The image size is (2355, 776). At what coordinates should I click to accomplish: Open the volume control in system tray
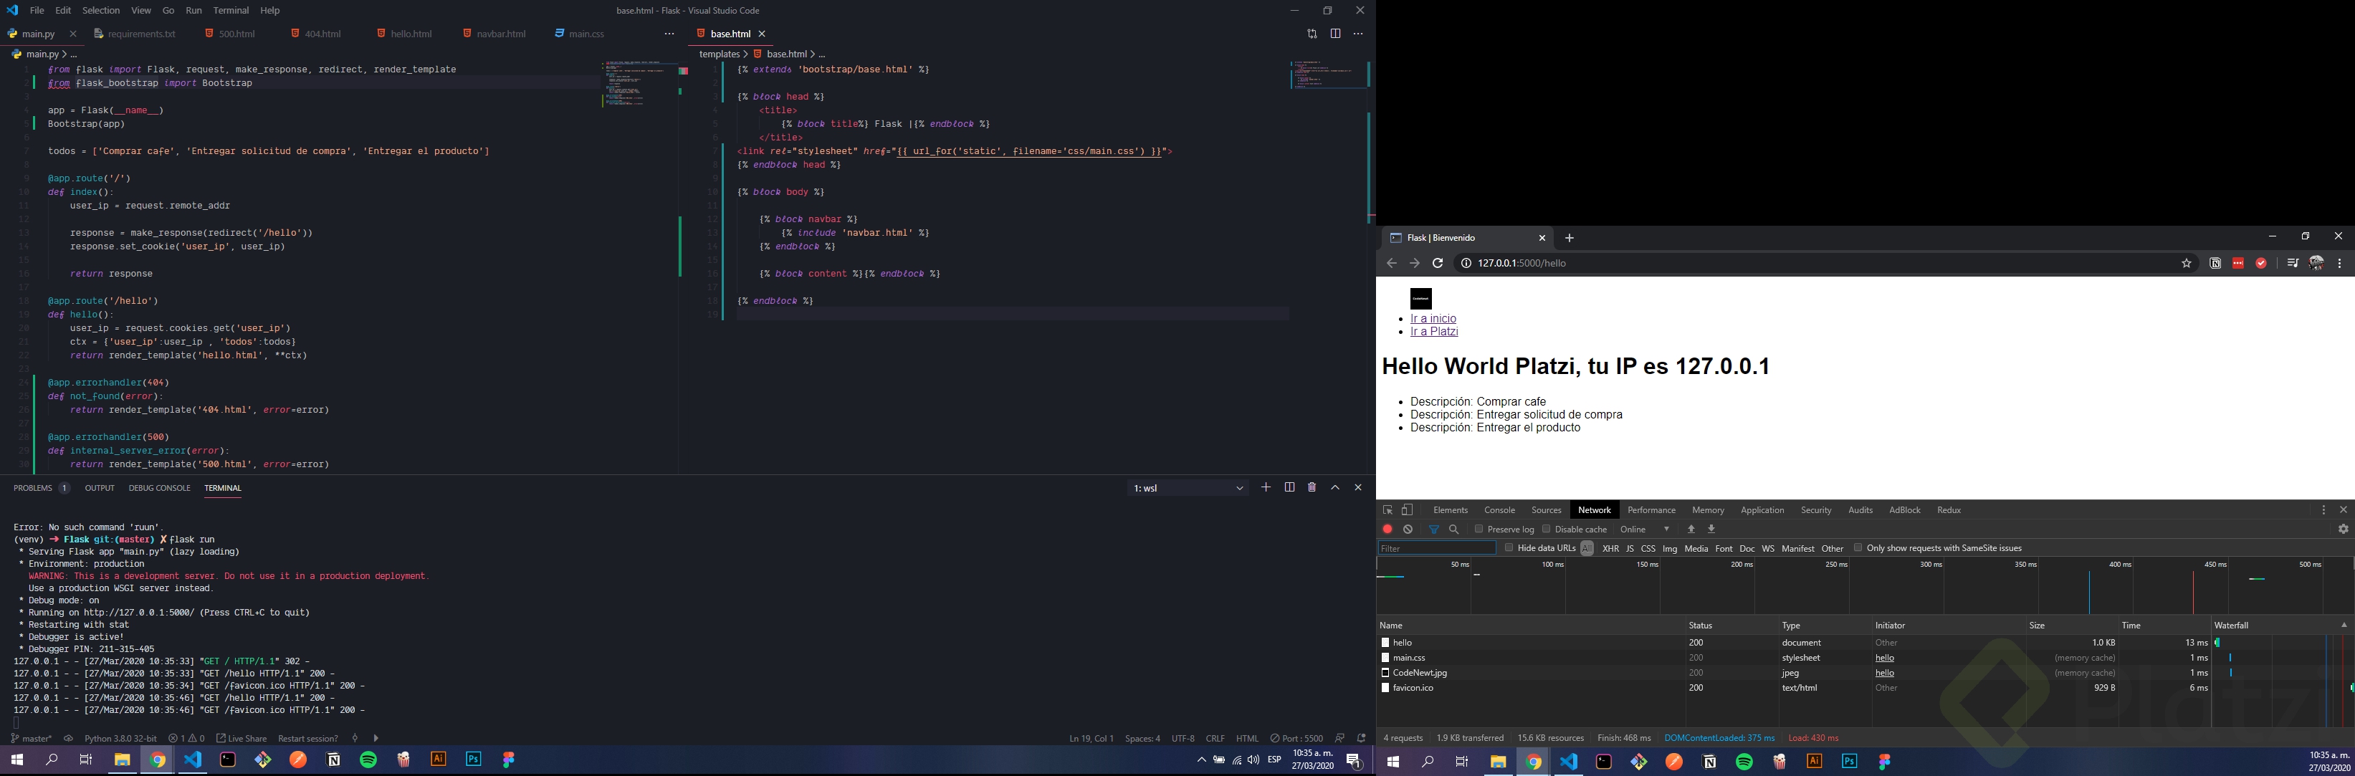click(x=1253, y=760)
